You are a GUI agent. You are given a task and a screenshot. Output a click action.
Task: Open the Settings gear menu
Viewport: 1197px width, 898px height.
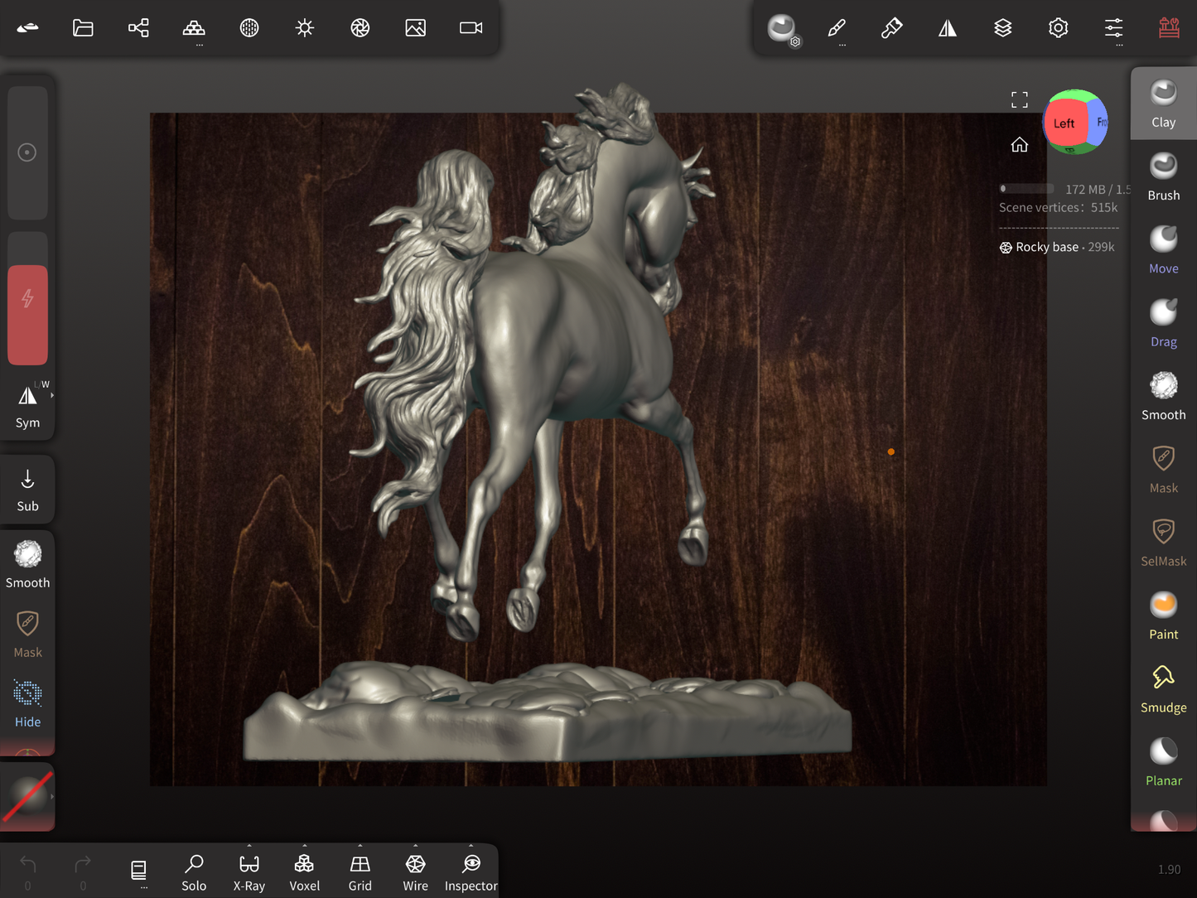1058,28
